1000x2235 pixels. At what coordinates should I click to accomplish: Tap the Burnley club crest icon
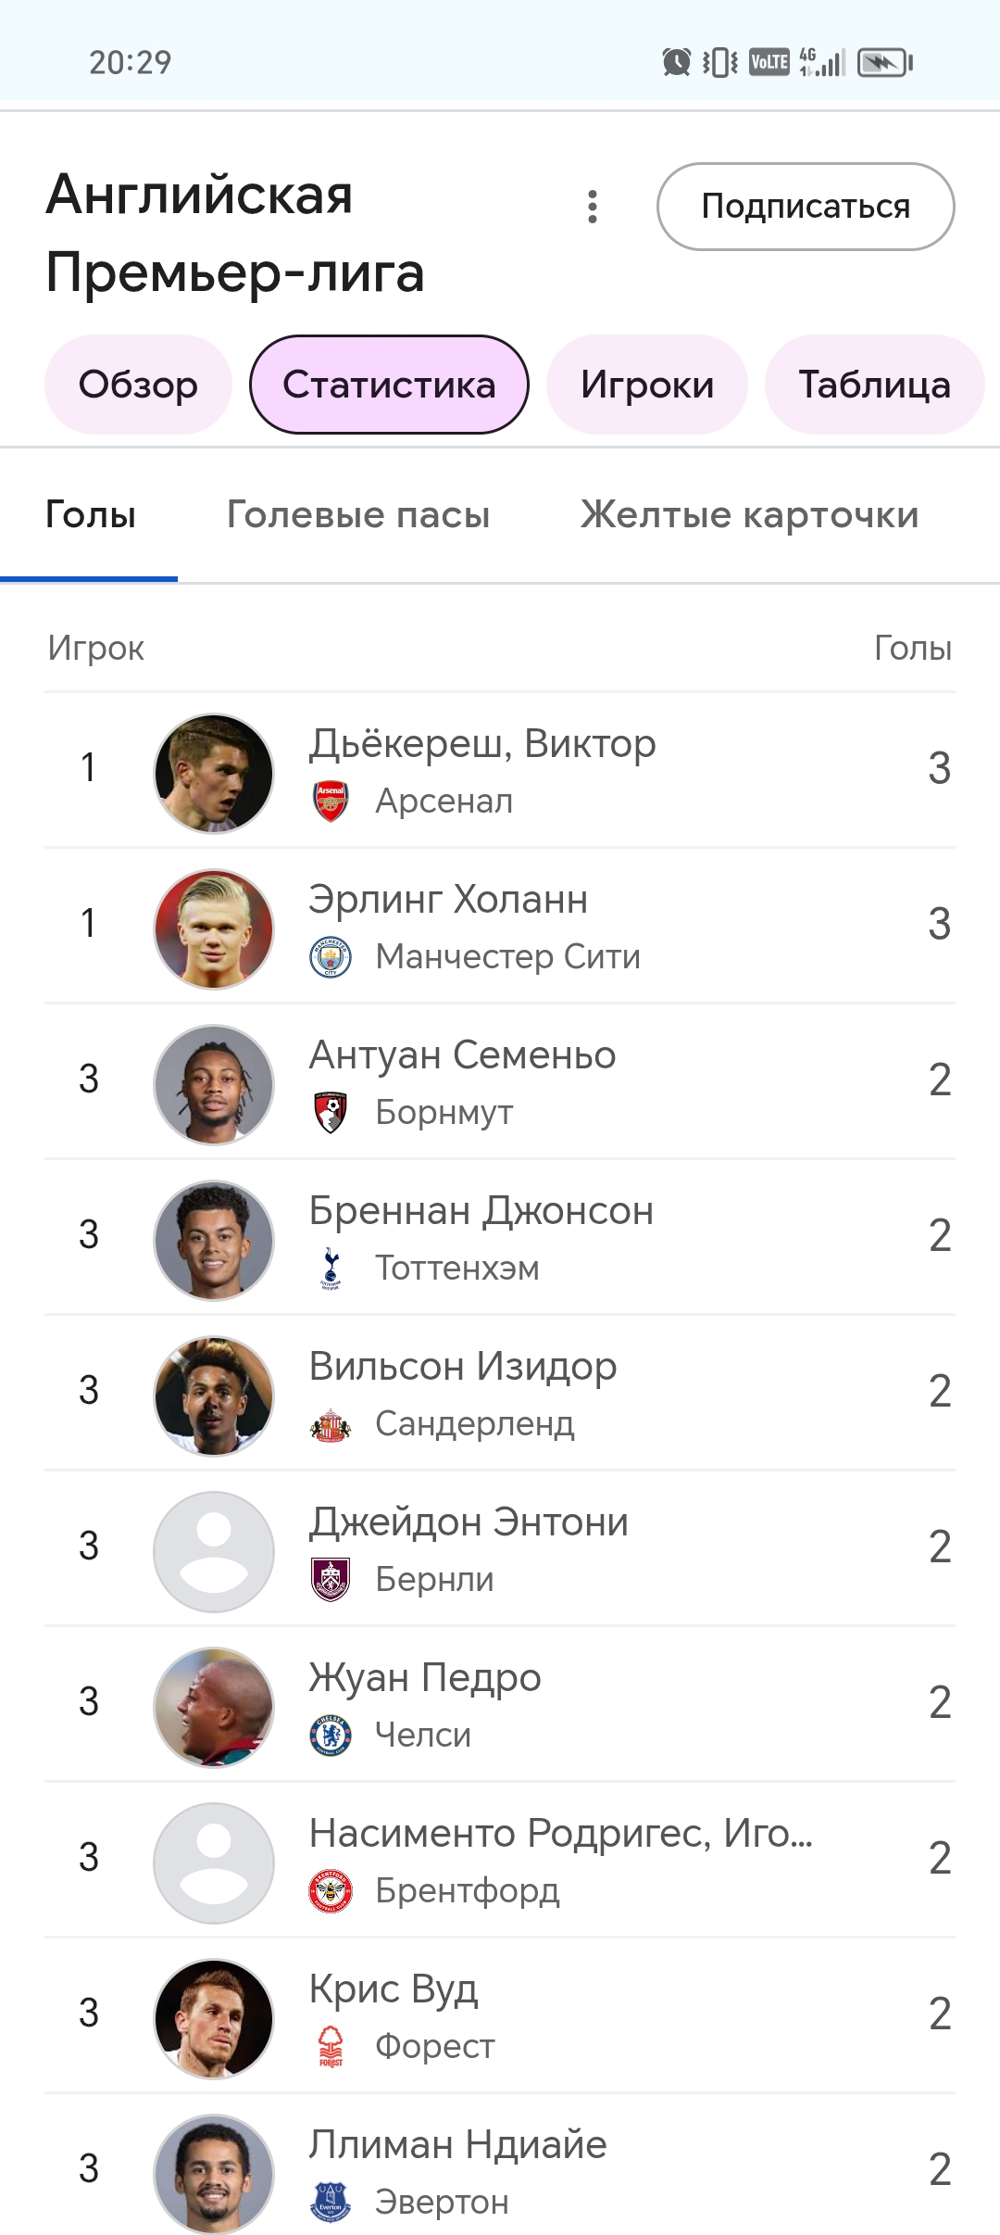(331, 1580)
